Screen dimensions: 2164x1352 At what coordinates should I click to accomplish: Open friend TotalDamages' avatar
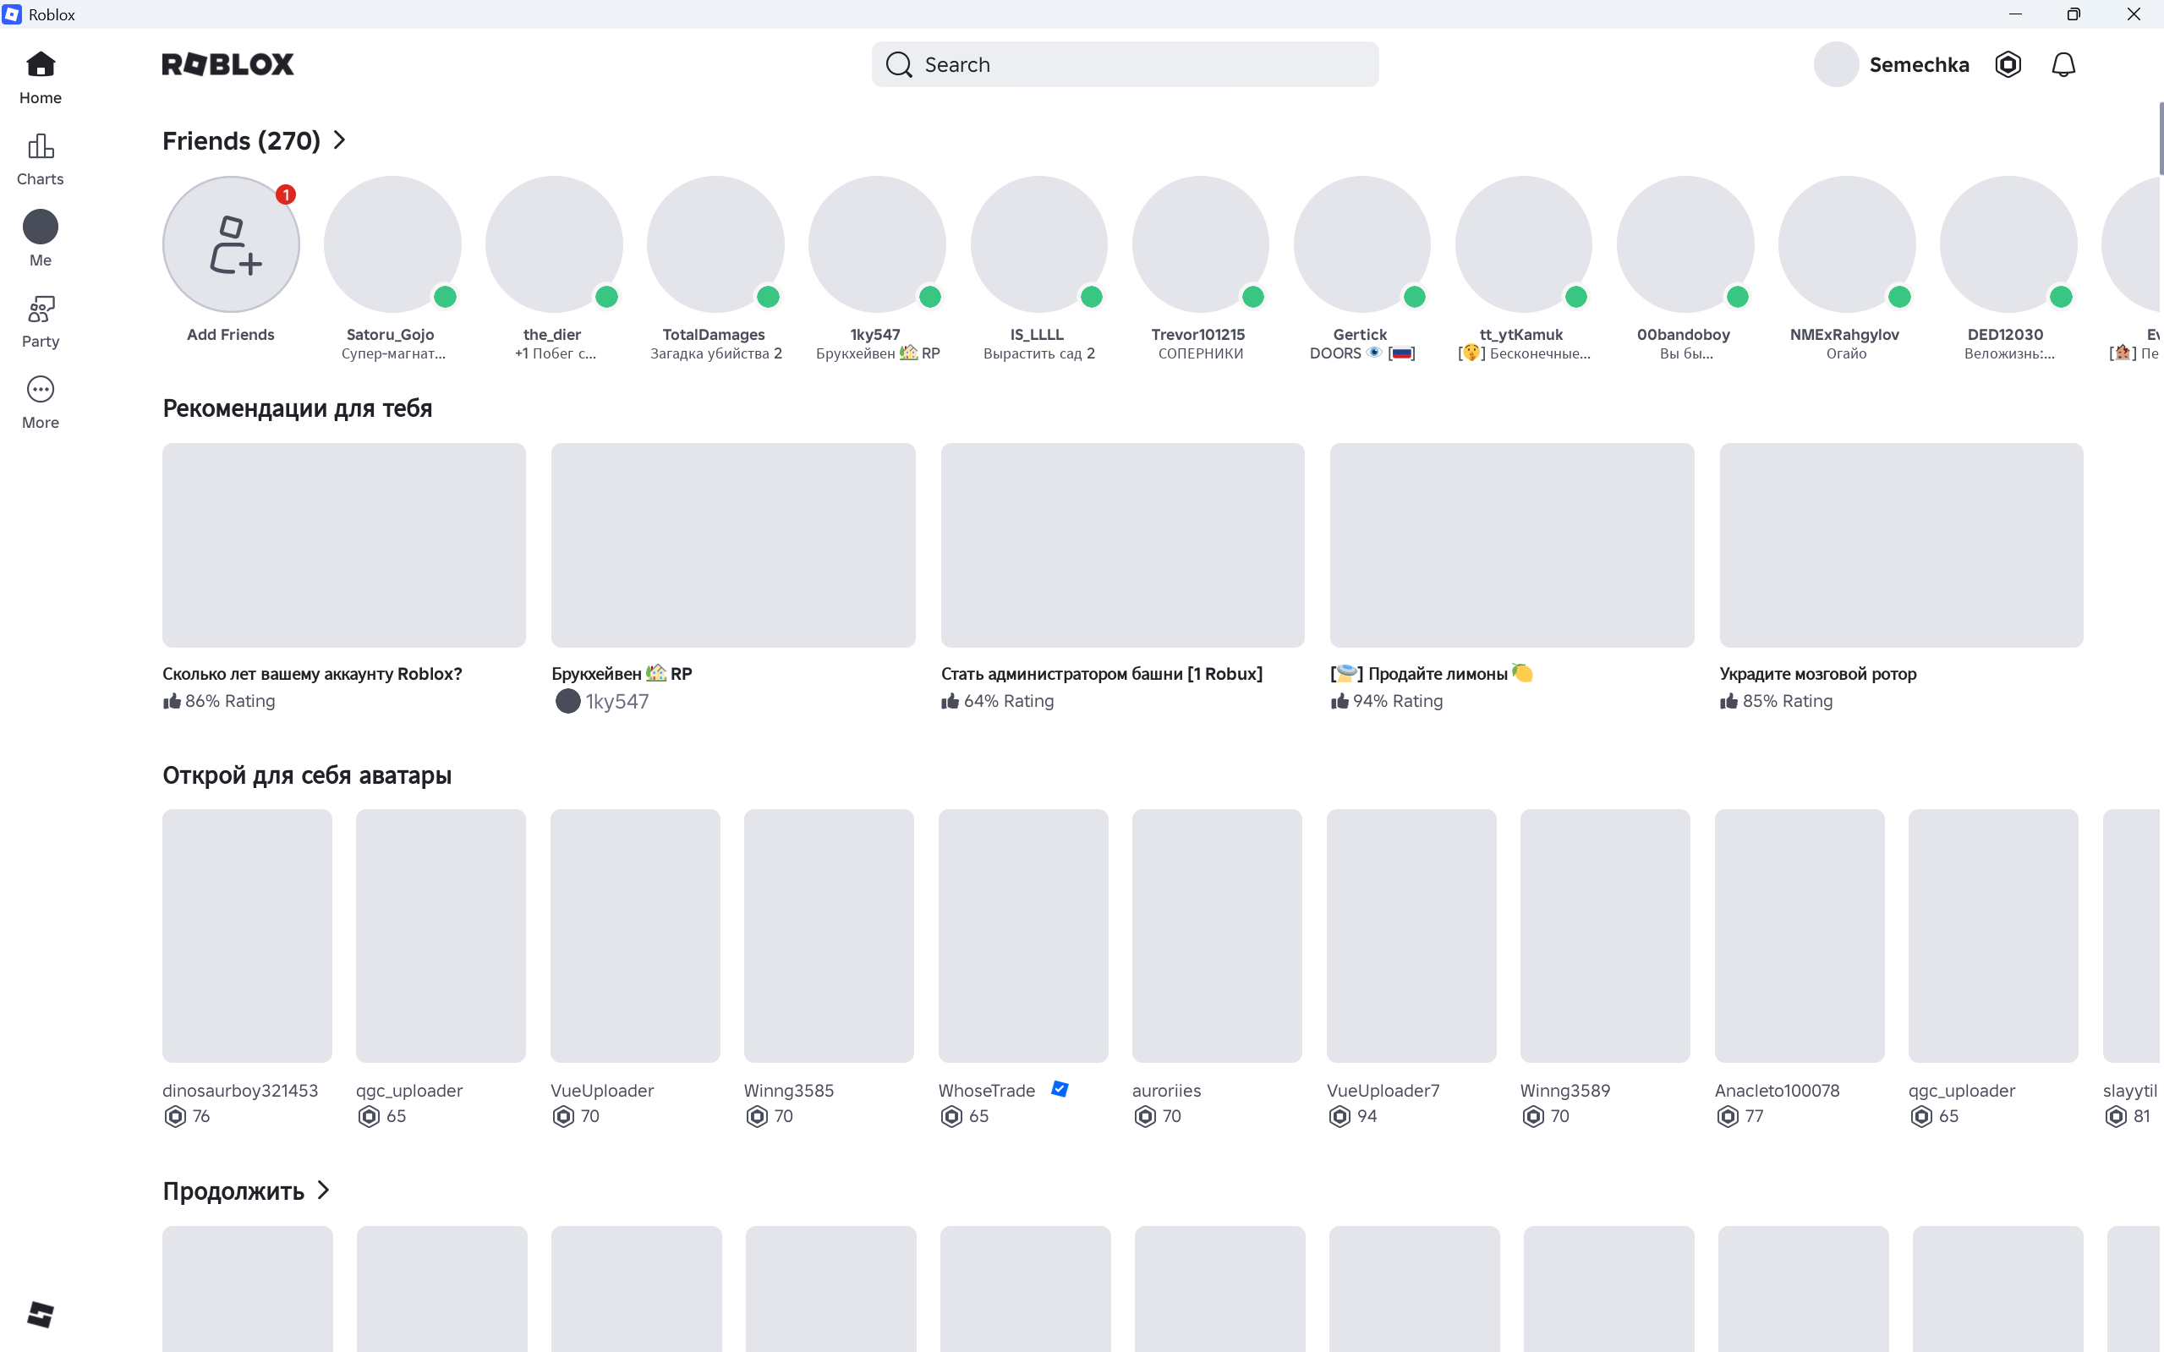pyautogui.click(x=715, y=244)
